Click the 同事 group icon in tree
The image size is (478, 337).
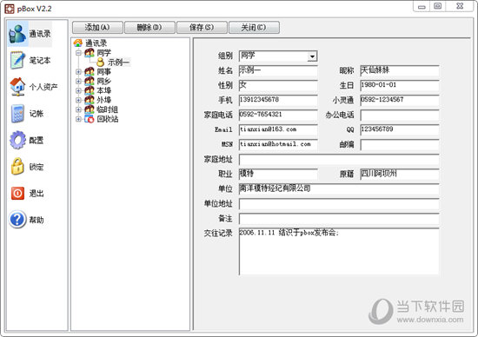pos(89,71)
